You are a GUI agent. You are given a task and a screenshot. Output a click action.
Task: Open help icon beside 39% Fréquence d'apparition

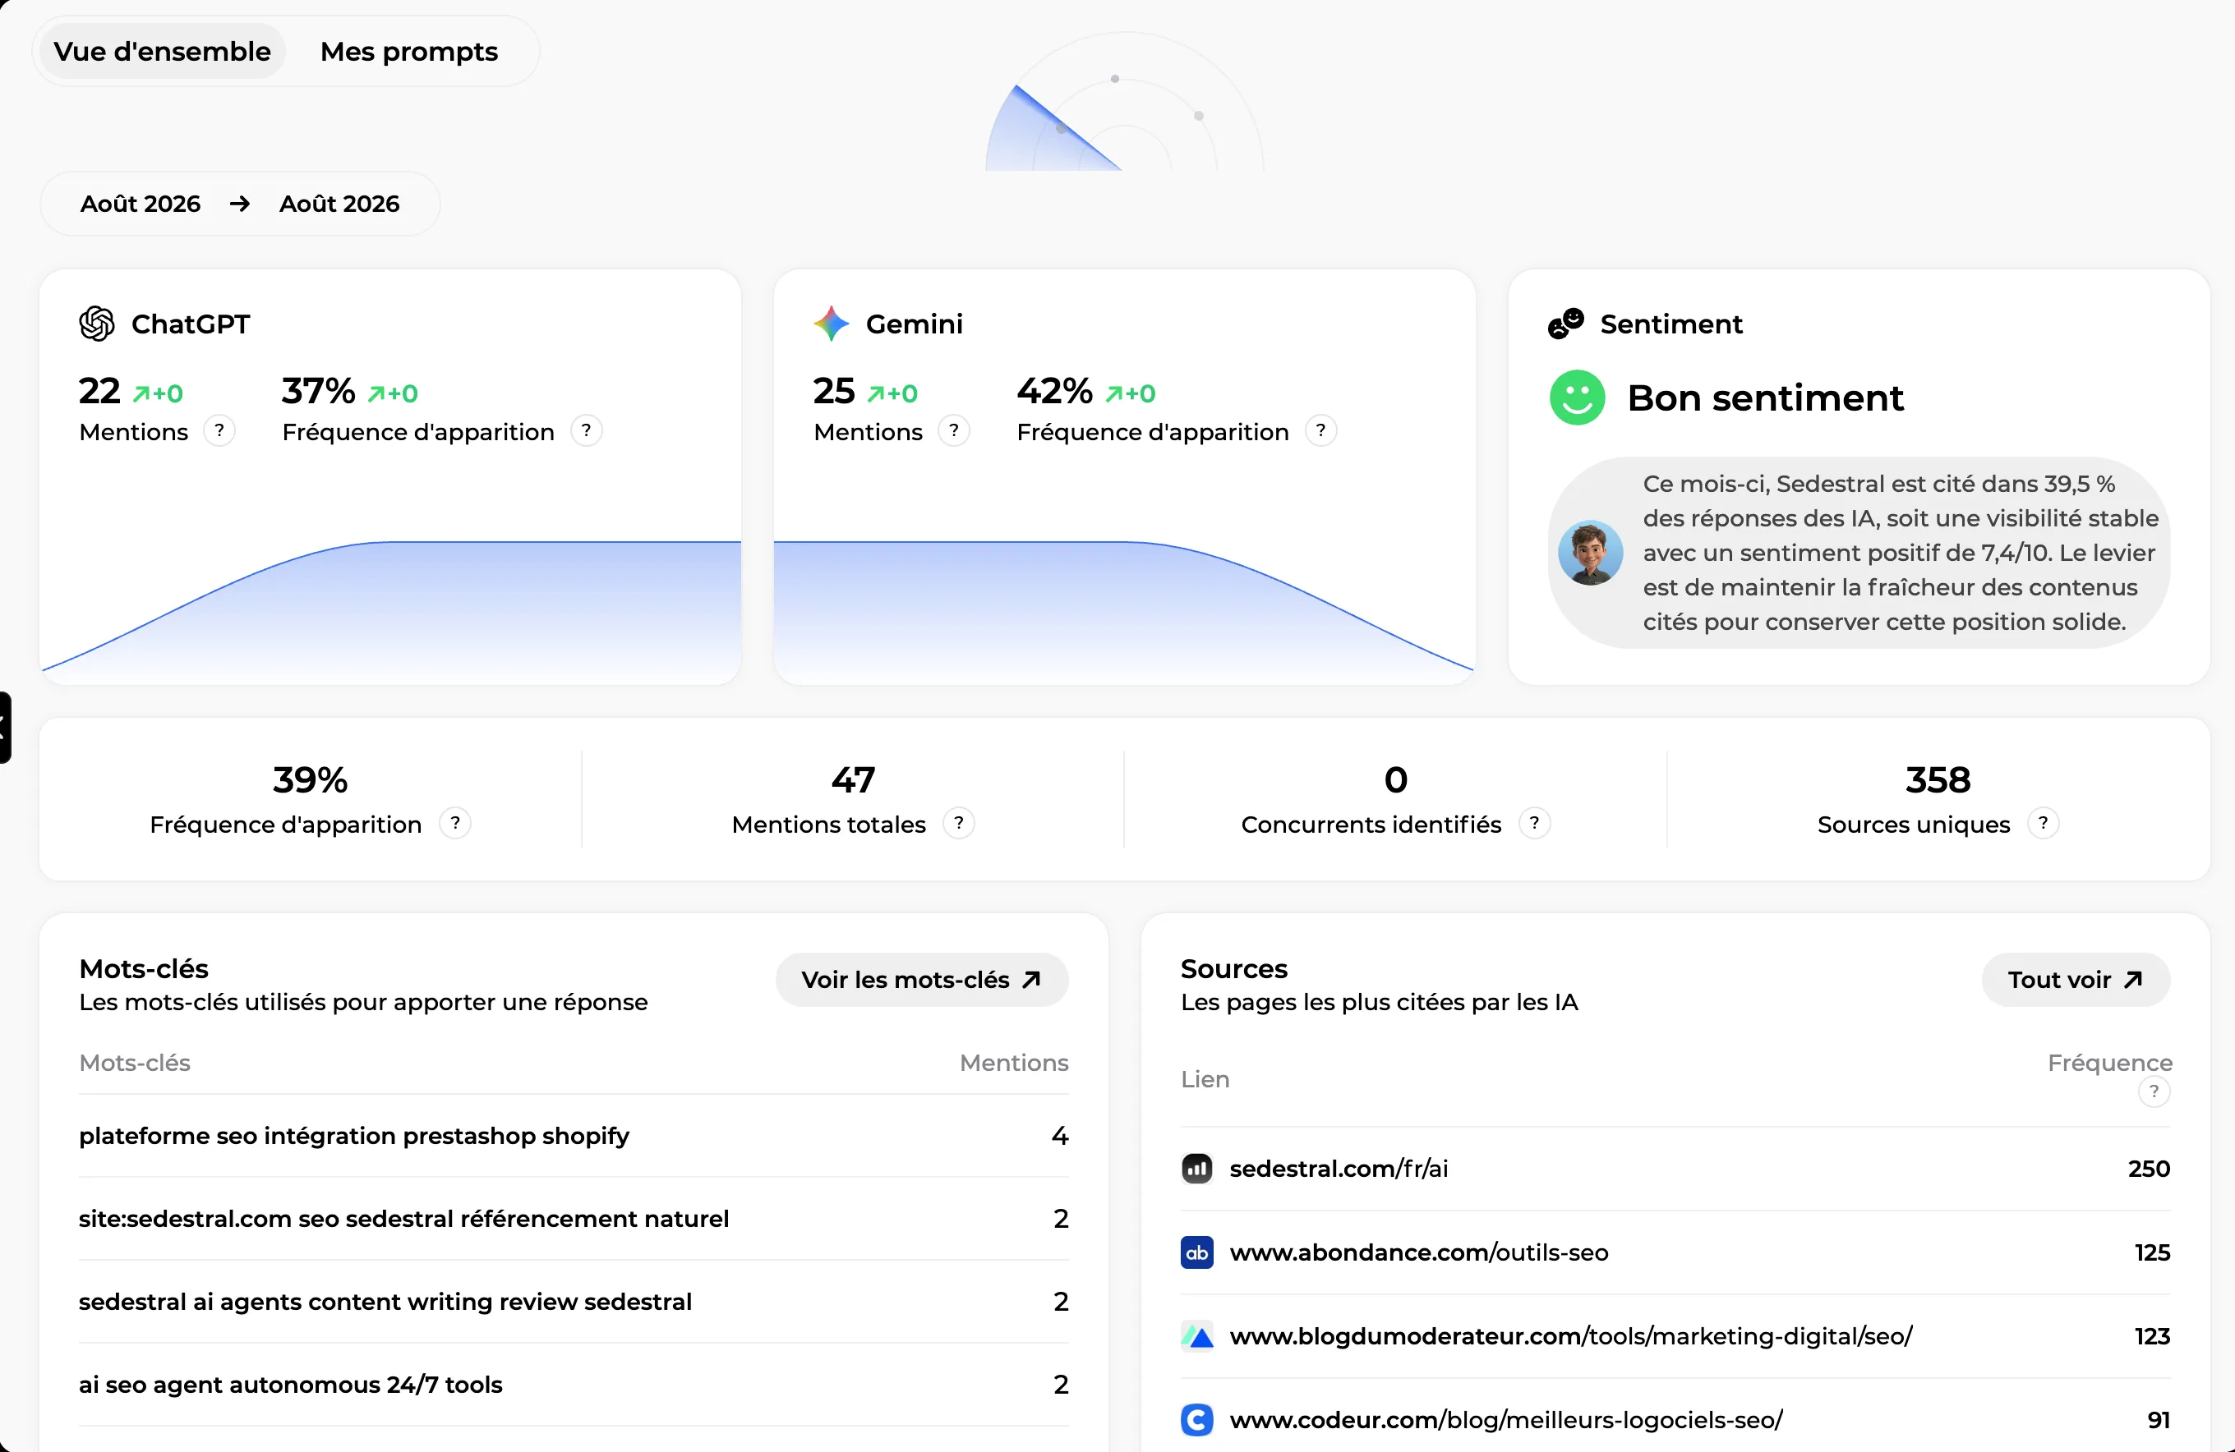click(x=454, y=823)
